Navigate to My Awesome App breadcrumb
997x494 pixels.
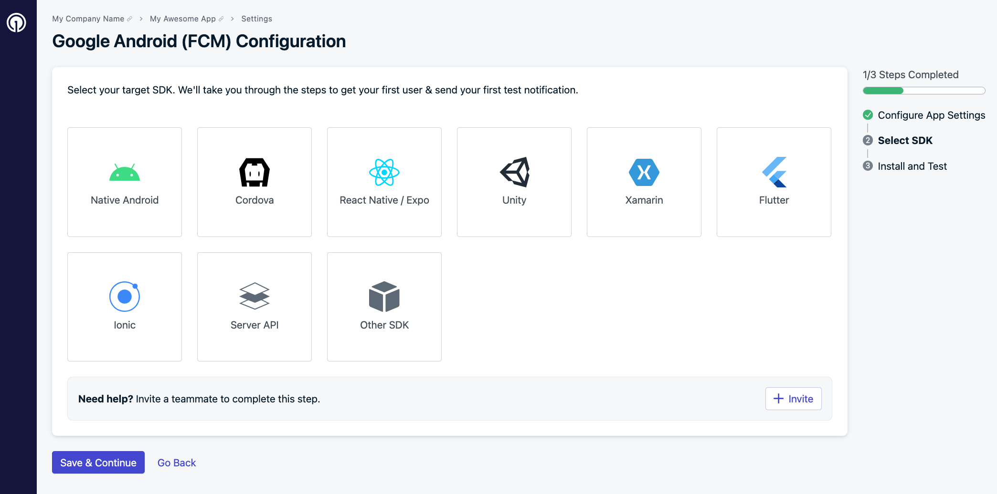182,19
